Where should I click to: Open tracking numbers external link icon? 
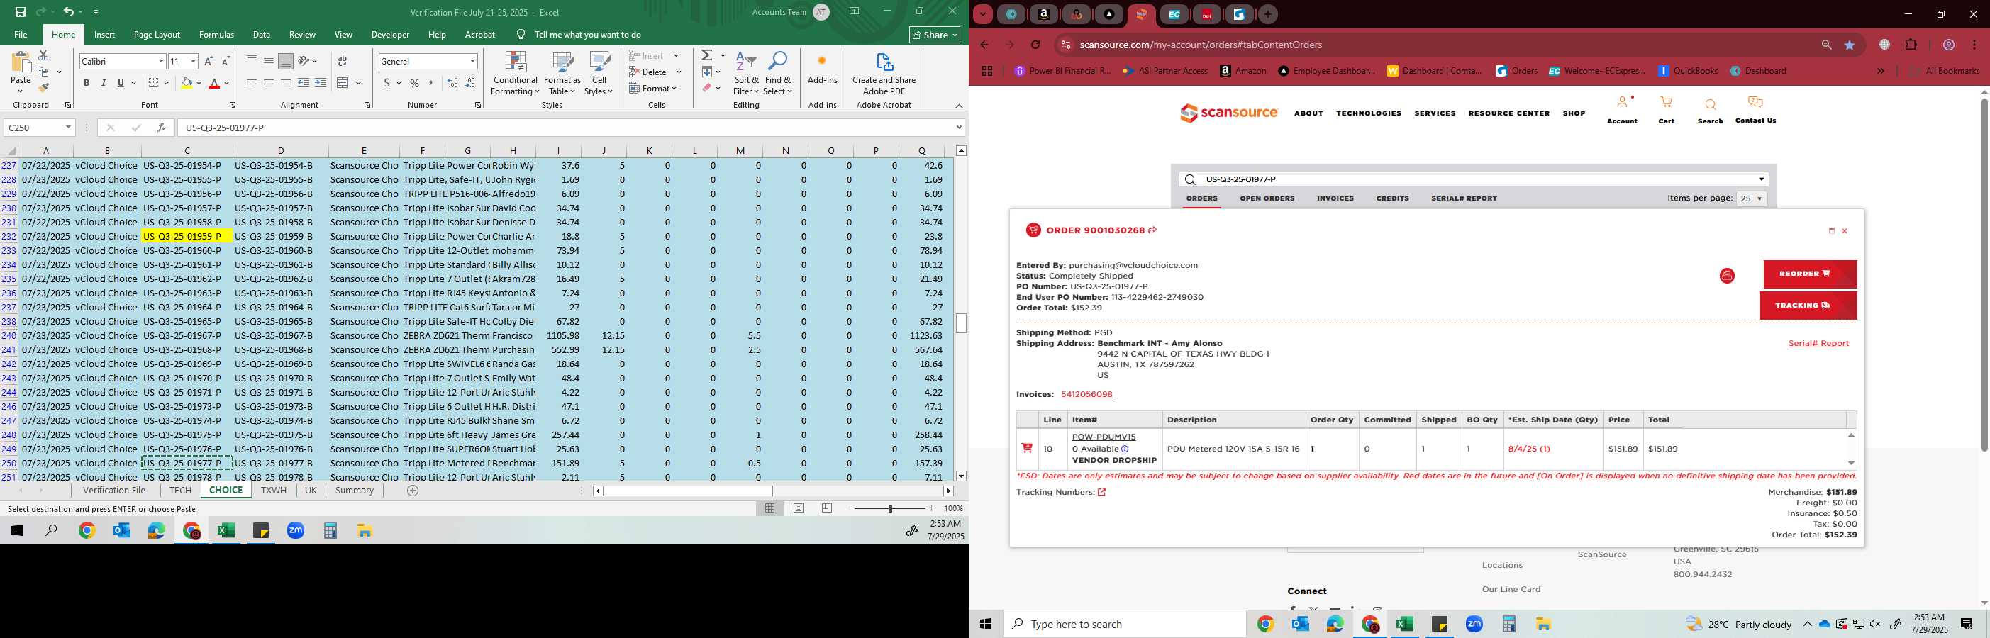click(1101, 493)
